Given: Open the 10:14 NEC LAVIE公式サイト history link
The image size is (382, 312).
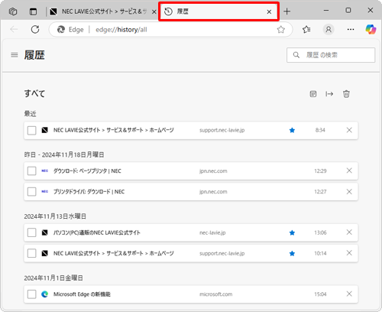Looking at the screenshot, I should (114, 253).
